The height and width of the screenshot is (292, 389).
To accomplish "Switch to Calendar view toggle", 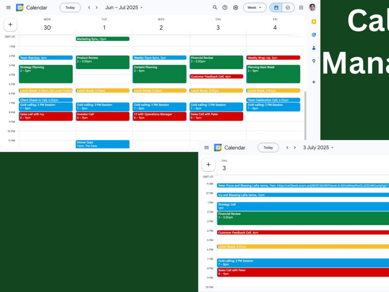I will pyautogui.click(x=276, y=8).
